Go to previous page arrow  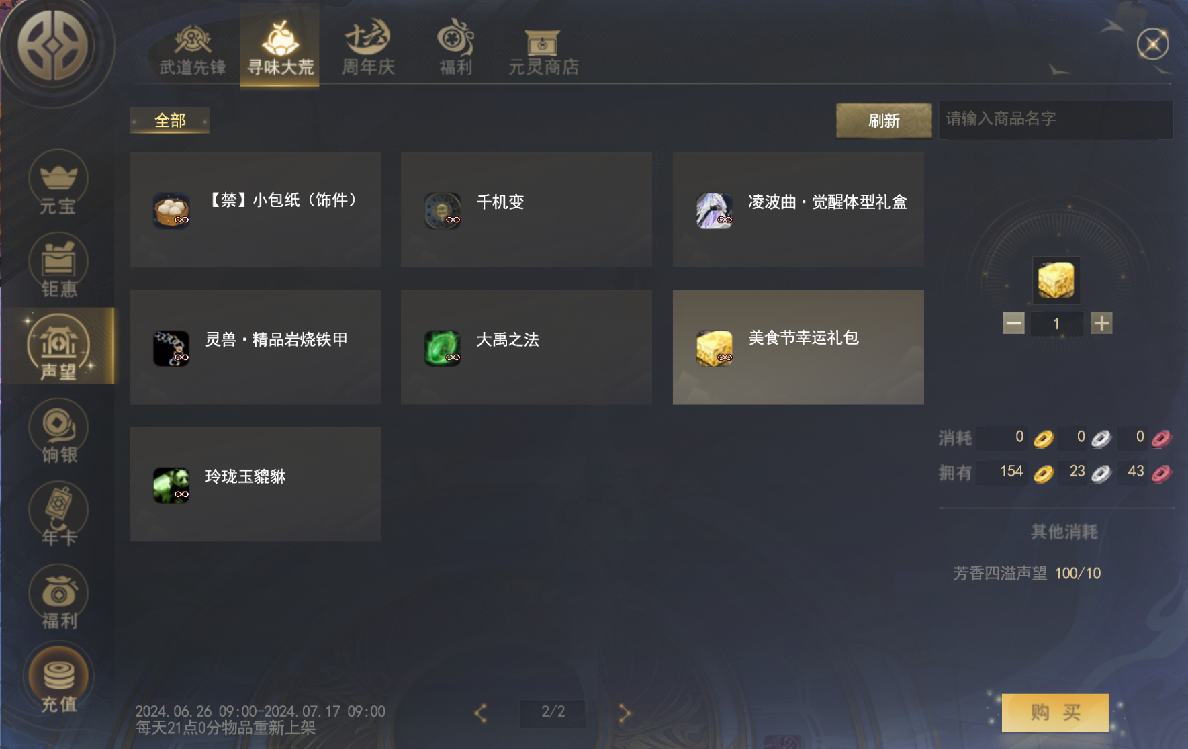(x=481, y=713)
